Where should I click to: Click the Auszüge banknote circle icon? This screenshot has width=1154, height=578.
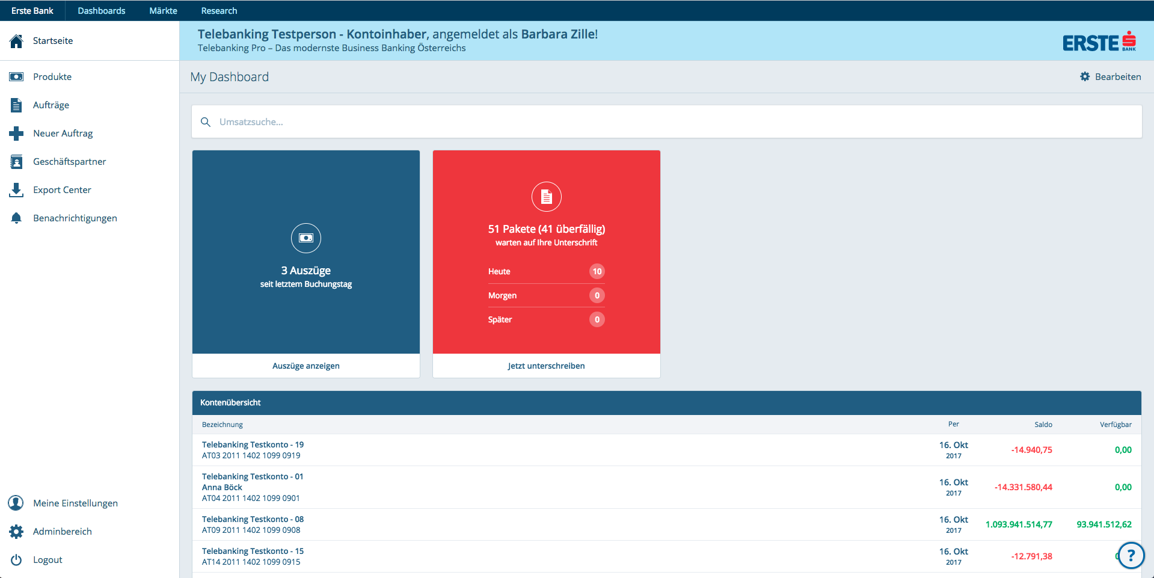[306, 238]
